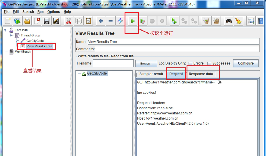Click the Configure button
This screenshot has width=266, height=162.
tap(246, 63)
